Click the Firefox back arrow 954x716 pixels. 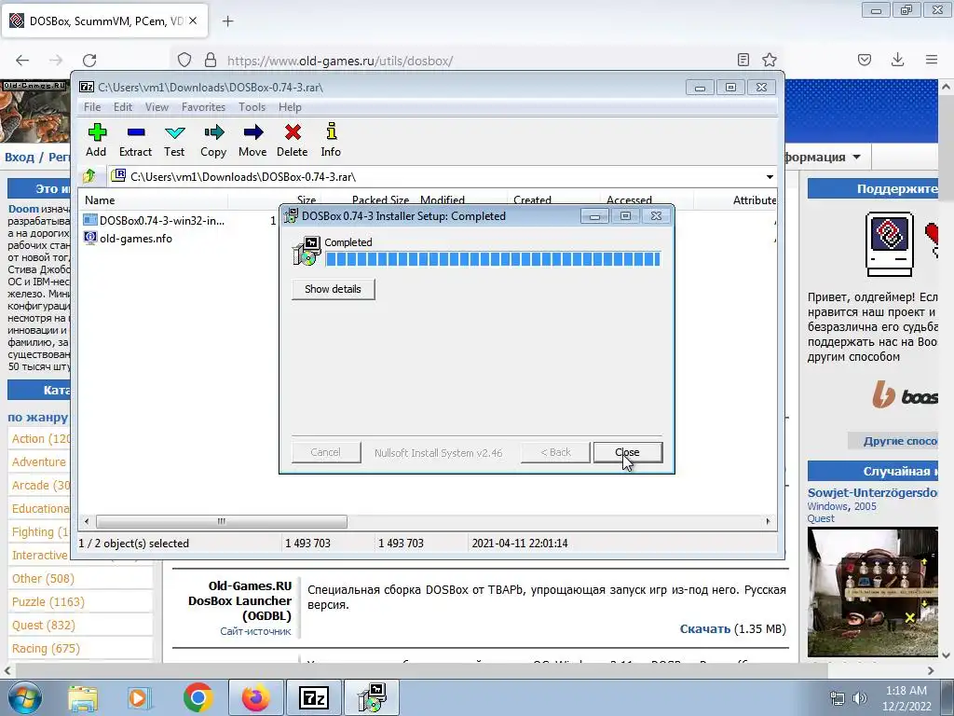(22, 61)
